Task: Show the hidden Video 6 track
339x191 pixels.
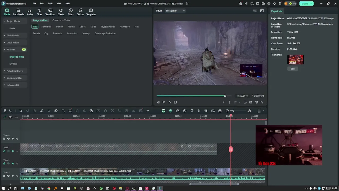Action: (x=13, y=163)
